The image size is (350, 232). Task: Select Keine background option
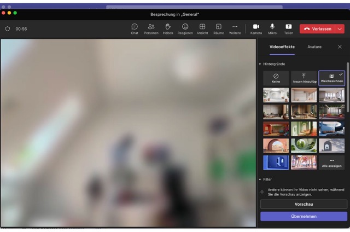point(276,78)
